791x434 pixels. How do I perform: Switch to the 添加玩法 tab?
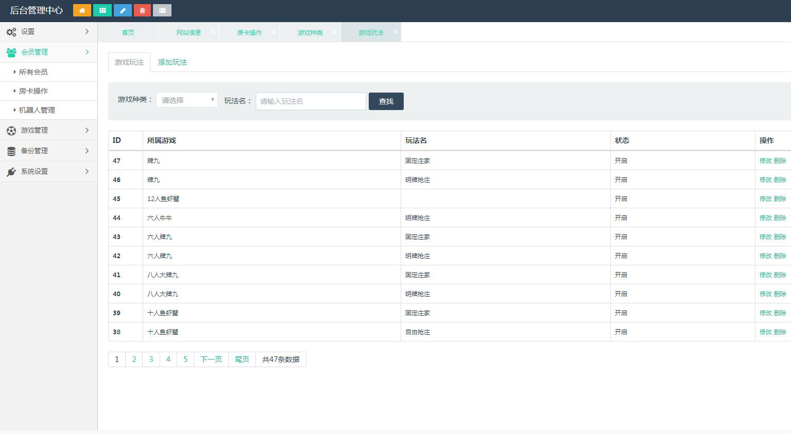(x=173, y=62)
